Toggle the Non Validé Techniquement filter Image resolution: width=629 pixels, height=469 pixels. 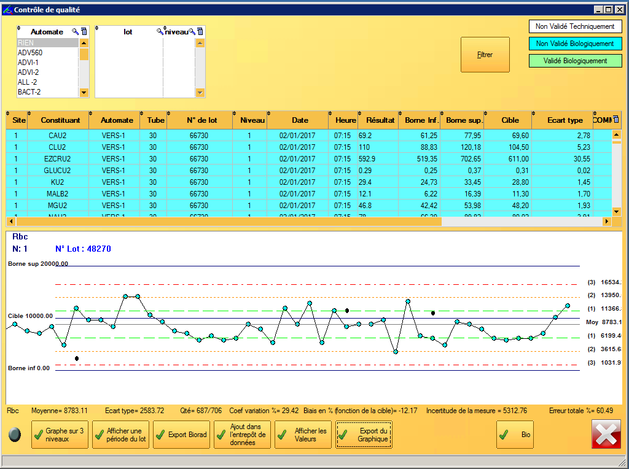tap(575, 26)
